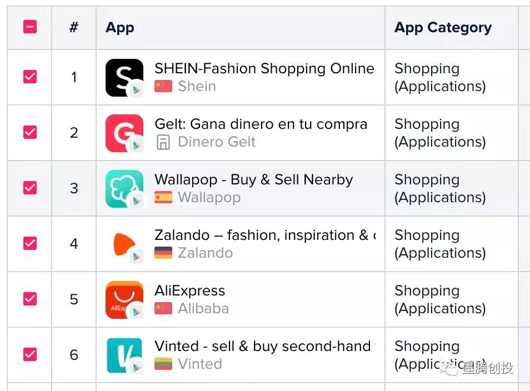The width and height of the screenshot is (530, 391).
Task: Open the AliExpress app icon
Action: (123, 299)
